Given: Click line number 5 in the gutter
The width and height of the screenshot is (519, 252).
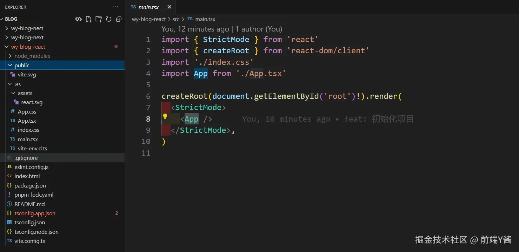Looking at the screenshot, I should [x=148, y=85].
